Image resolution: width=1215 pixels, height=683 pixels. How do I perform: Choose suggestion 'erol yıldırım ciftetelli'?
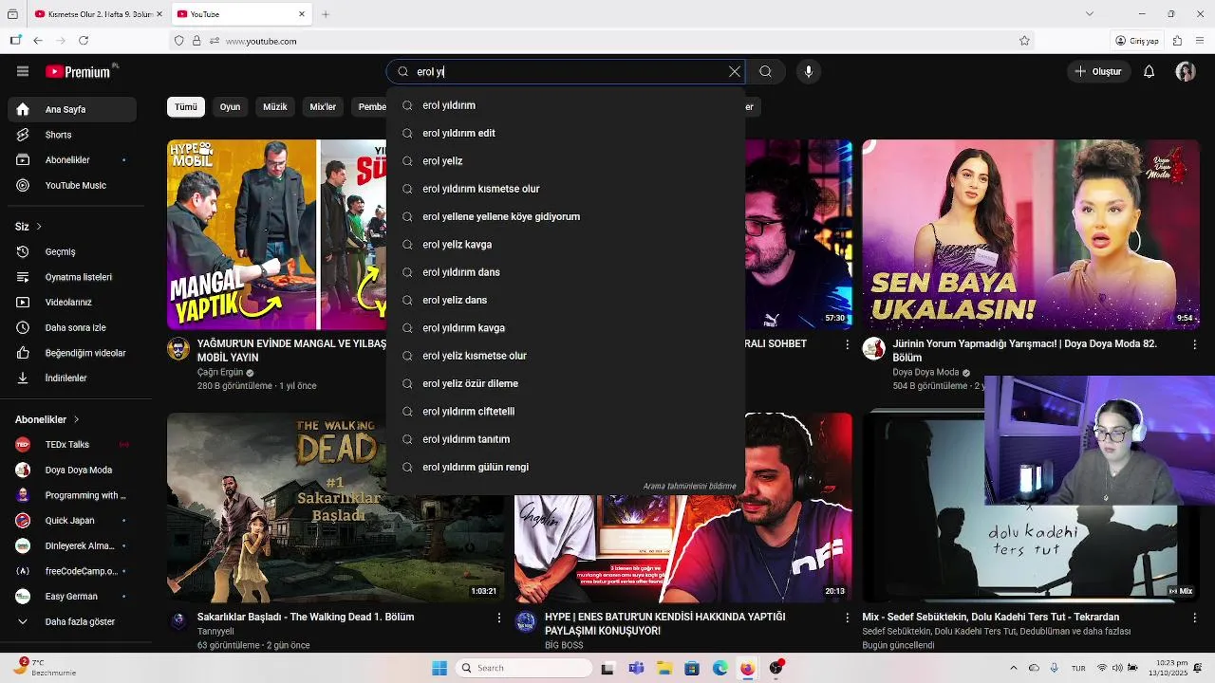(x=566, y=412)
